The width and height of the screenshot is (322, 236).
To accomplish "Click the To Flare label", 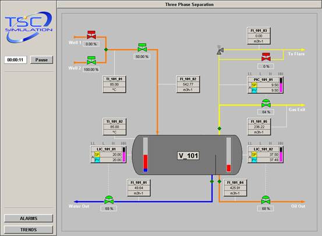I will click(x=296, y=54).
